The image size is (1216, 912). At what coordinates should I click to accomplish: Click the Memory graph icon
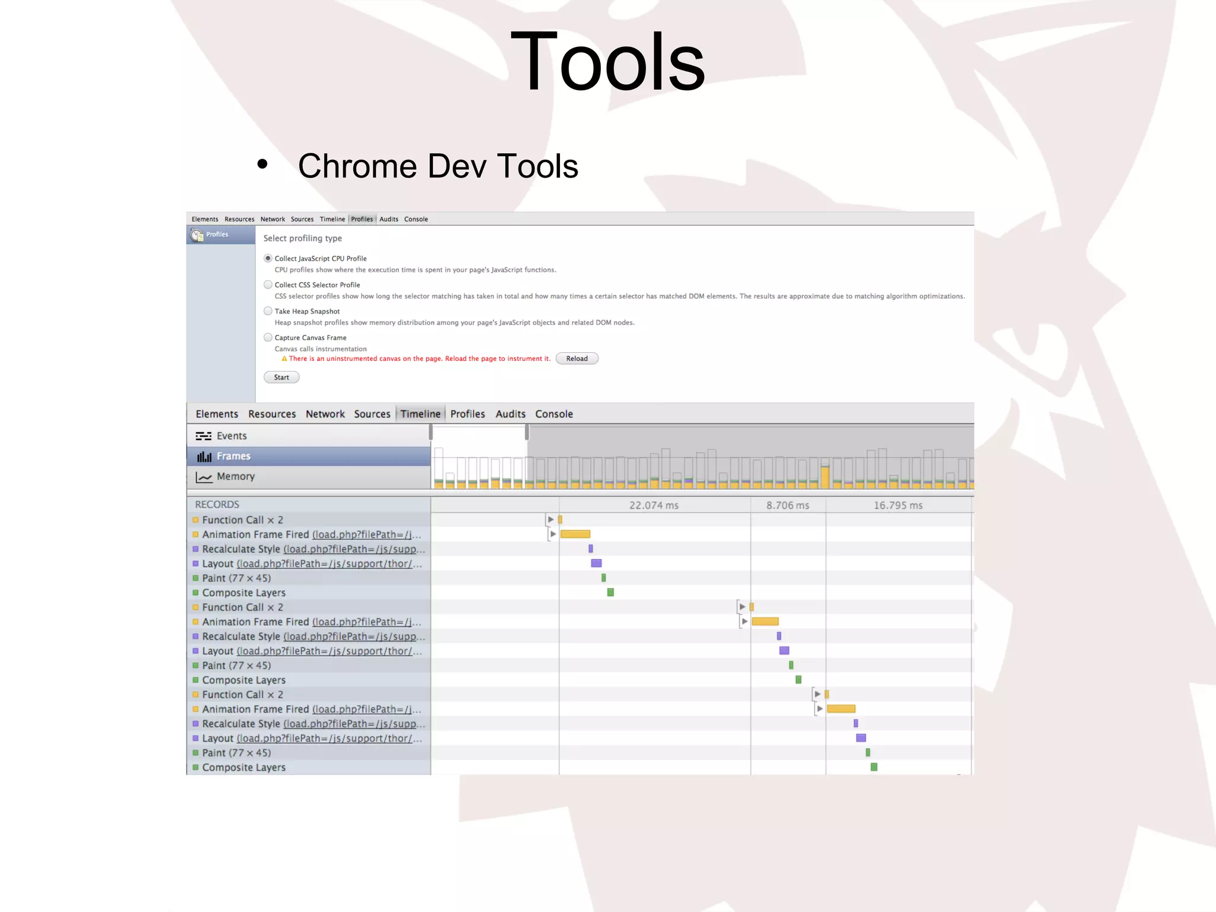[x=204, y=477]
